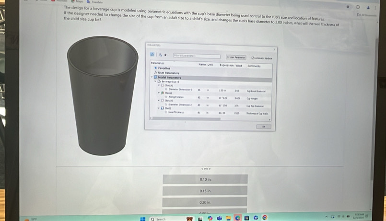Image resolution: width=386 pixels, height=221 pixels.
Task: Favorite the Sketch1 Diameter Dimension-2 star
Action: tap(166, 89)
